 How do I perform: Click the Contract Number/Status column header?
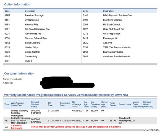pos(35,104)
